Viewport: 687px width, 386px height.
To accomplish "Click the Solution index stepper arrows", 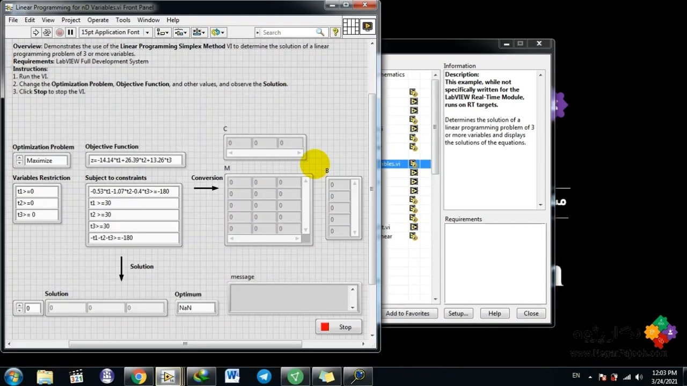I will tap(19, 308).
